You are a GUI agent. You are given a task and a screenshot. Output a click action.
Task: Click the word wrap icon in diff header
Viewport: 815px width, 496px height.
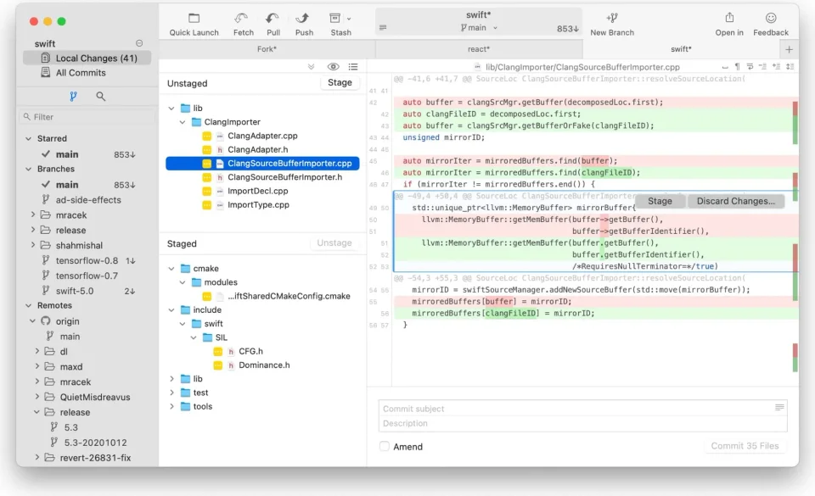[750, 66]
